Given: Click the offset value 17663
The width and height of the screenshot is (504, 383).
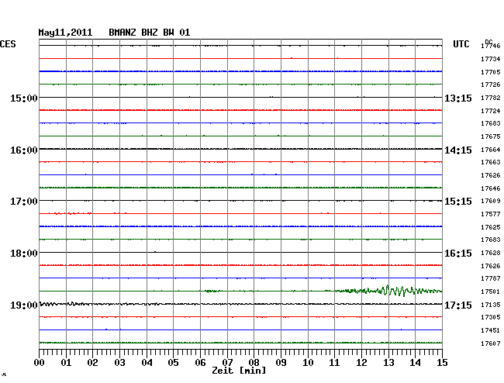Looking at the screenshot, I should [491, 162].
